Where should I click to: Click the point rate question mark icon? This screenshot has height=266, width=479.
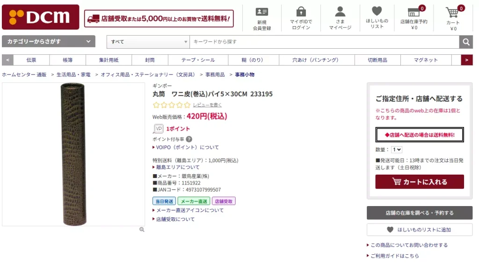click(x=189, y=139)
